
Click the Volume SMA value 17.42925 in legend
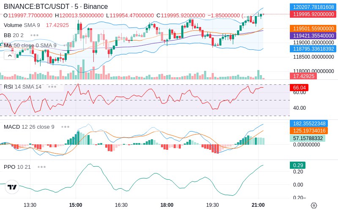[57, 25]
